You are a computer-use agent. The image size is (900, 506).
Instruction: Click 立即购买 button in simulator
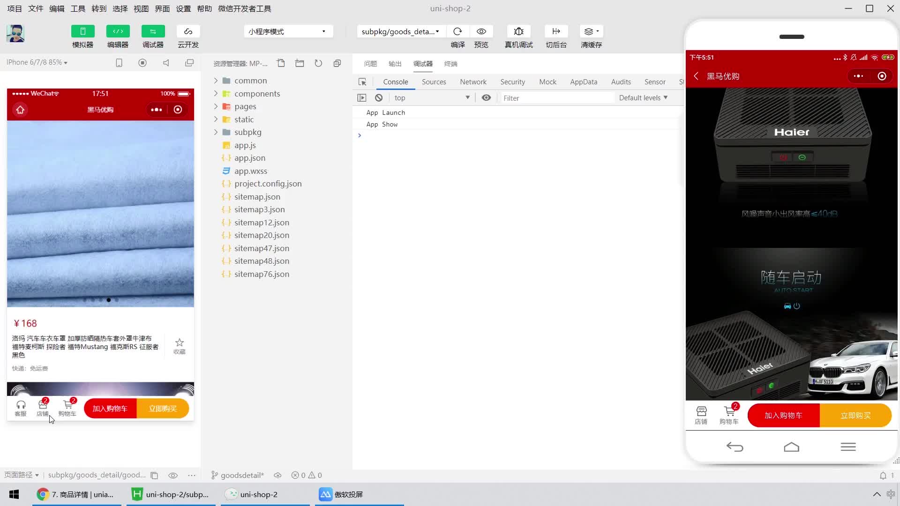click(x=163, y=409)
